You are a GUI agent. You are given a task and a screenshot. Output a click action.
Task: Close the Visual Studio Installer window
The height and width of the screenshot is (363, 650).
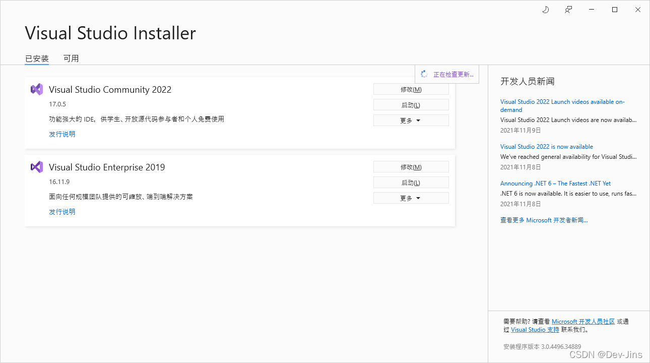click(x=638, y=10)
